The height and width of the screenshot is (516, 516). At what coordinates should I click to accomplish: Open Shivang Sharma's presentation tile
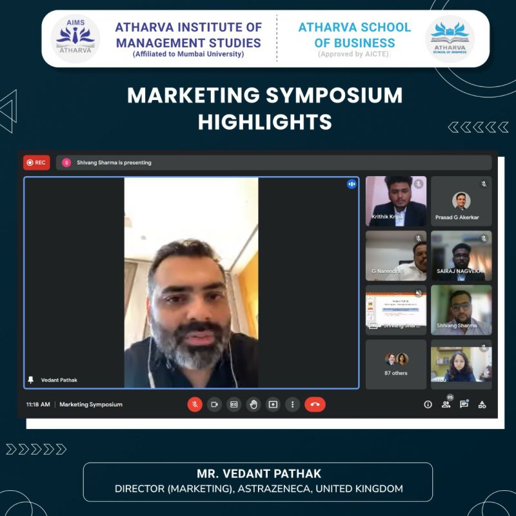[x=396, y=310]
